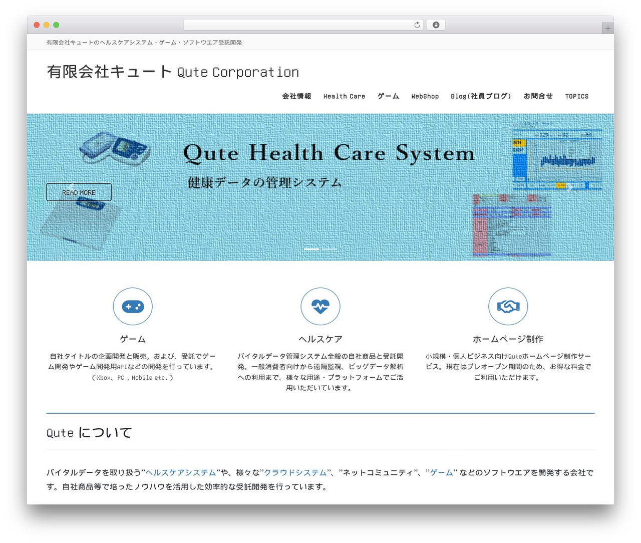The height and width of the screenshot is (543, 641).
Task: Click the Qute について heading
Action: pyautogui.click(x=89, y=433)
